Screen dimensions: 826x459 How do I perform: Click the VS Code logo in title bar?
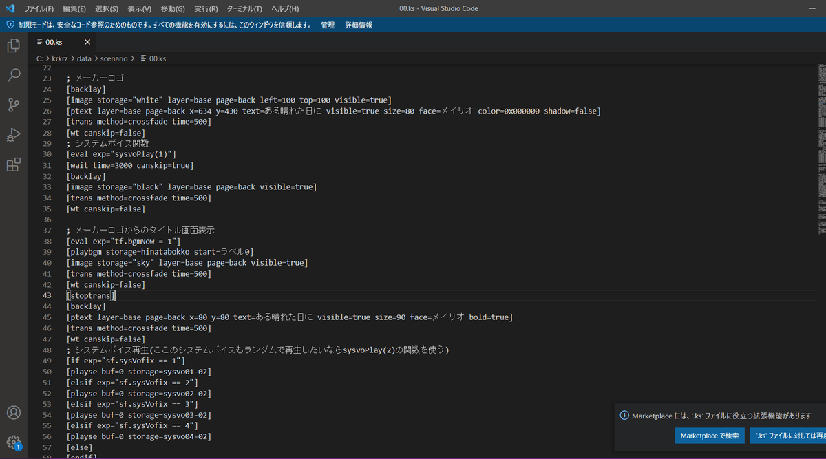point(10,8)
